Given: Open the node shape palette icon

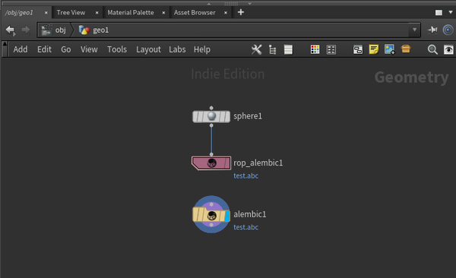Looking at the screenshot, I should point(331,49).
